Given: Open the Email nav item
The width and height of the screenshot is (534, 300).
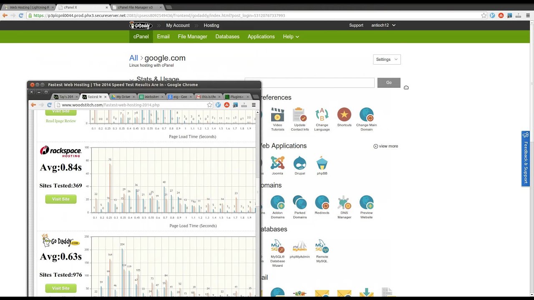Looking at the screenshot, I should 163,37.
